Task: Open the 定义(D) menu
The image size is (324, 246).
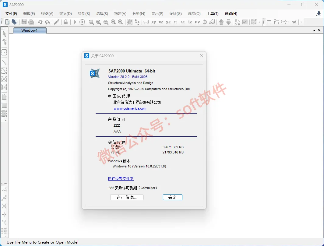Action: click(x=65, y=14)
